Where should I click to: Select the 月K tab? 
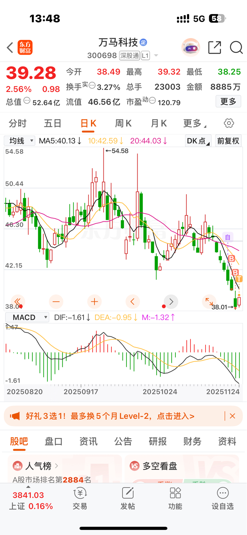pos(159,123)
